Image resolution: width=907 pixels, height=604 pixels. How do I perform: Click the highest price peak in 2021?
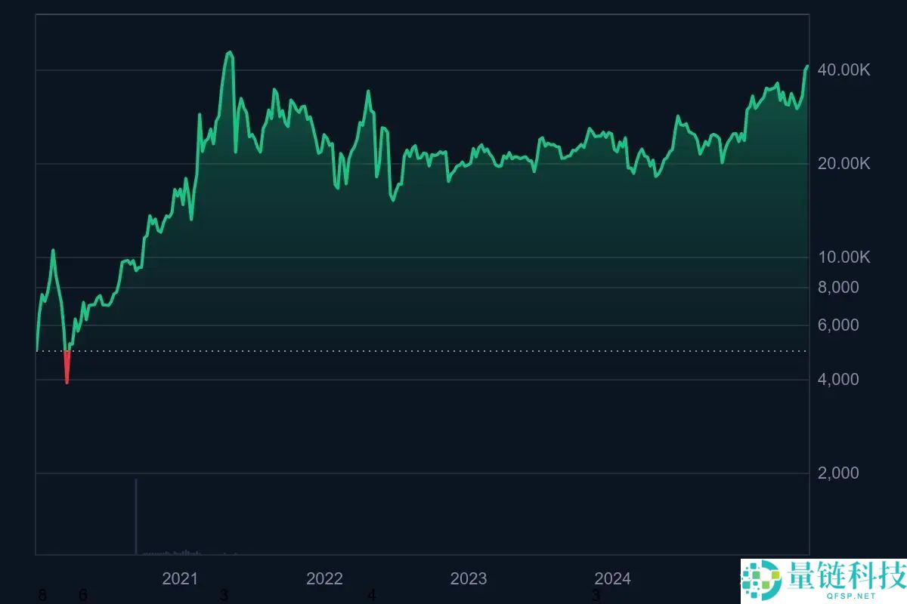pos(230,53)
